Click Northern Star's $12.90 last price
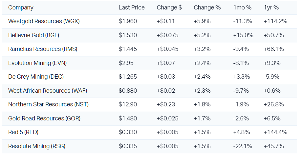299x155 pixels. click(128, 104)
